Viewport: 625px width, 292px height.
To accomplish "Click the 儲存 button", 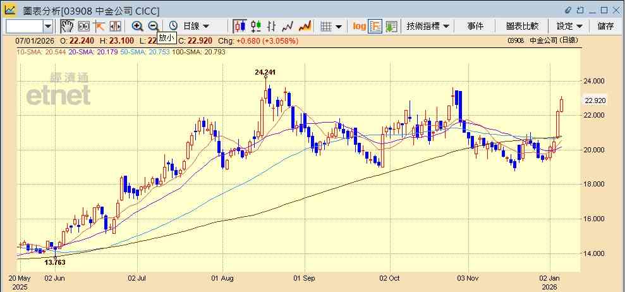I will point(605,27).
